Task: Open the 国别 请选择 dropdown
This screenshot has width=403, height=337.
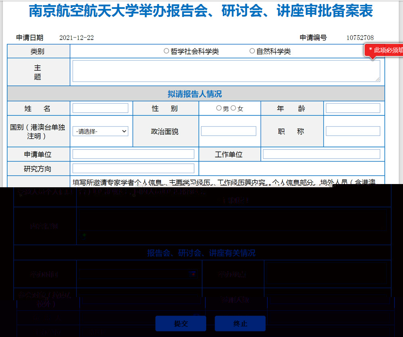Action: [x=100, y=131]
